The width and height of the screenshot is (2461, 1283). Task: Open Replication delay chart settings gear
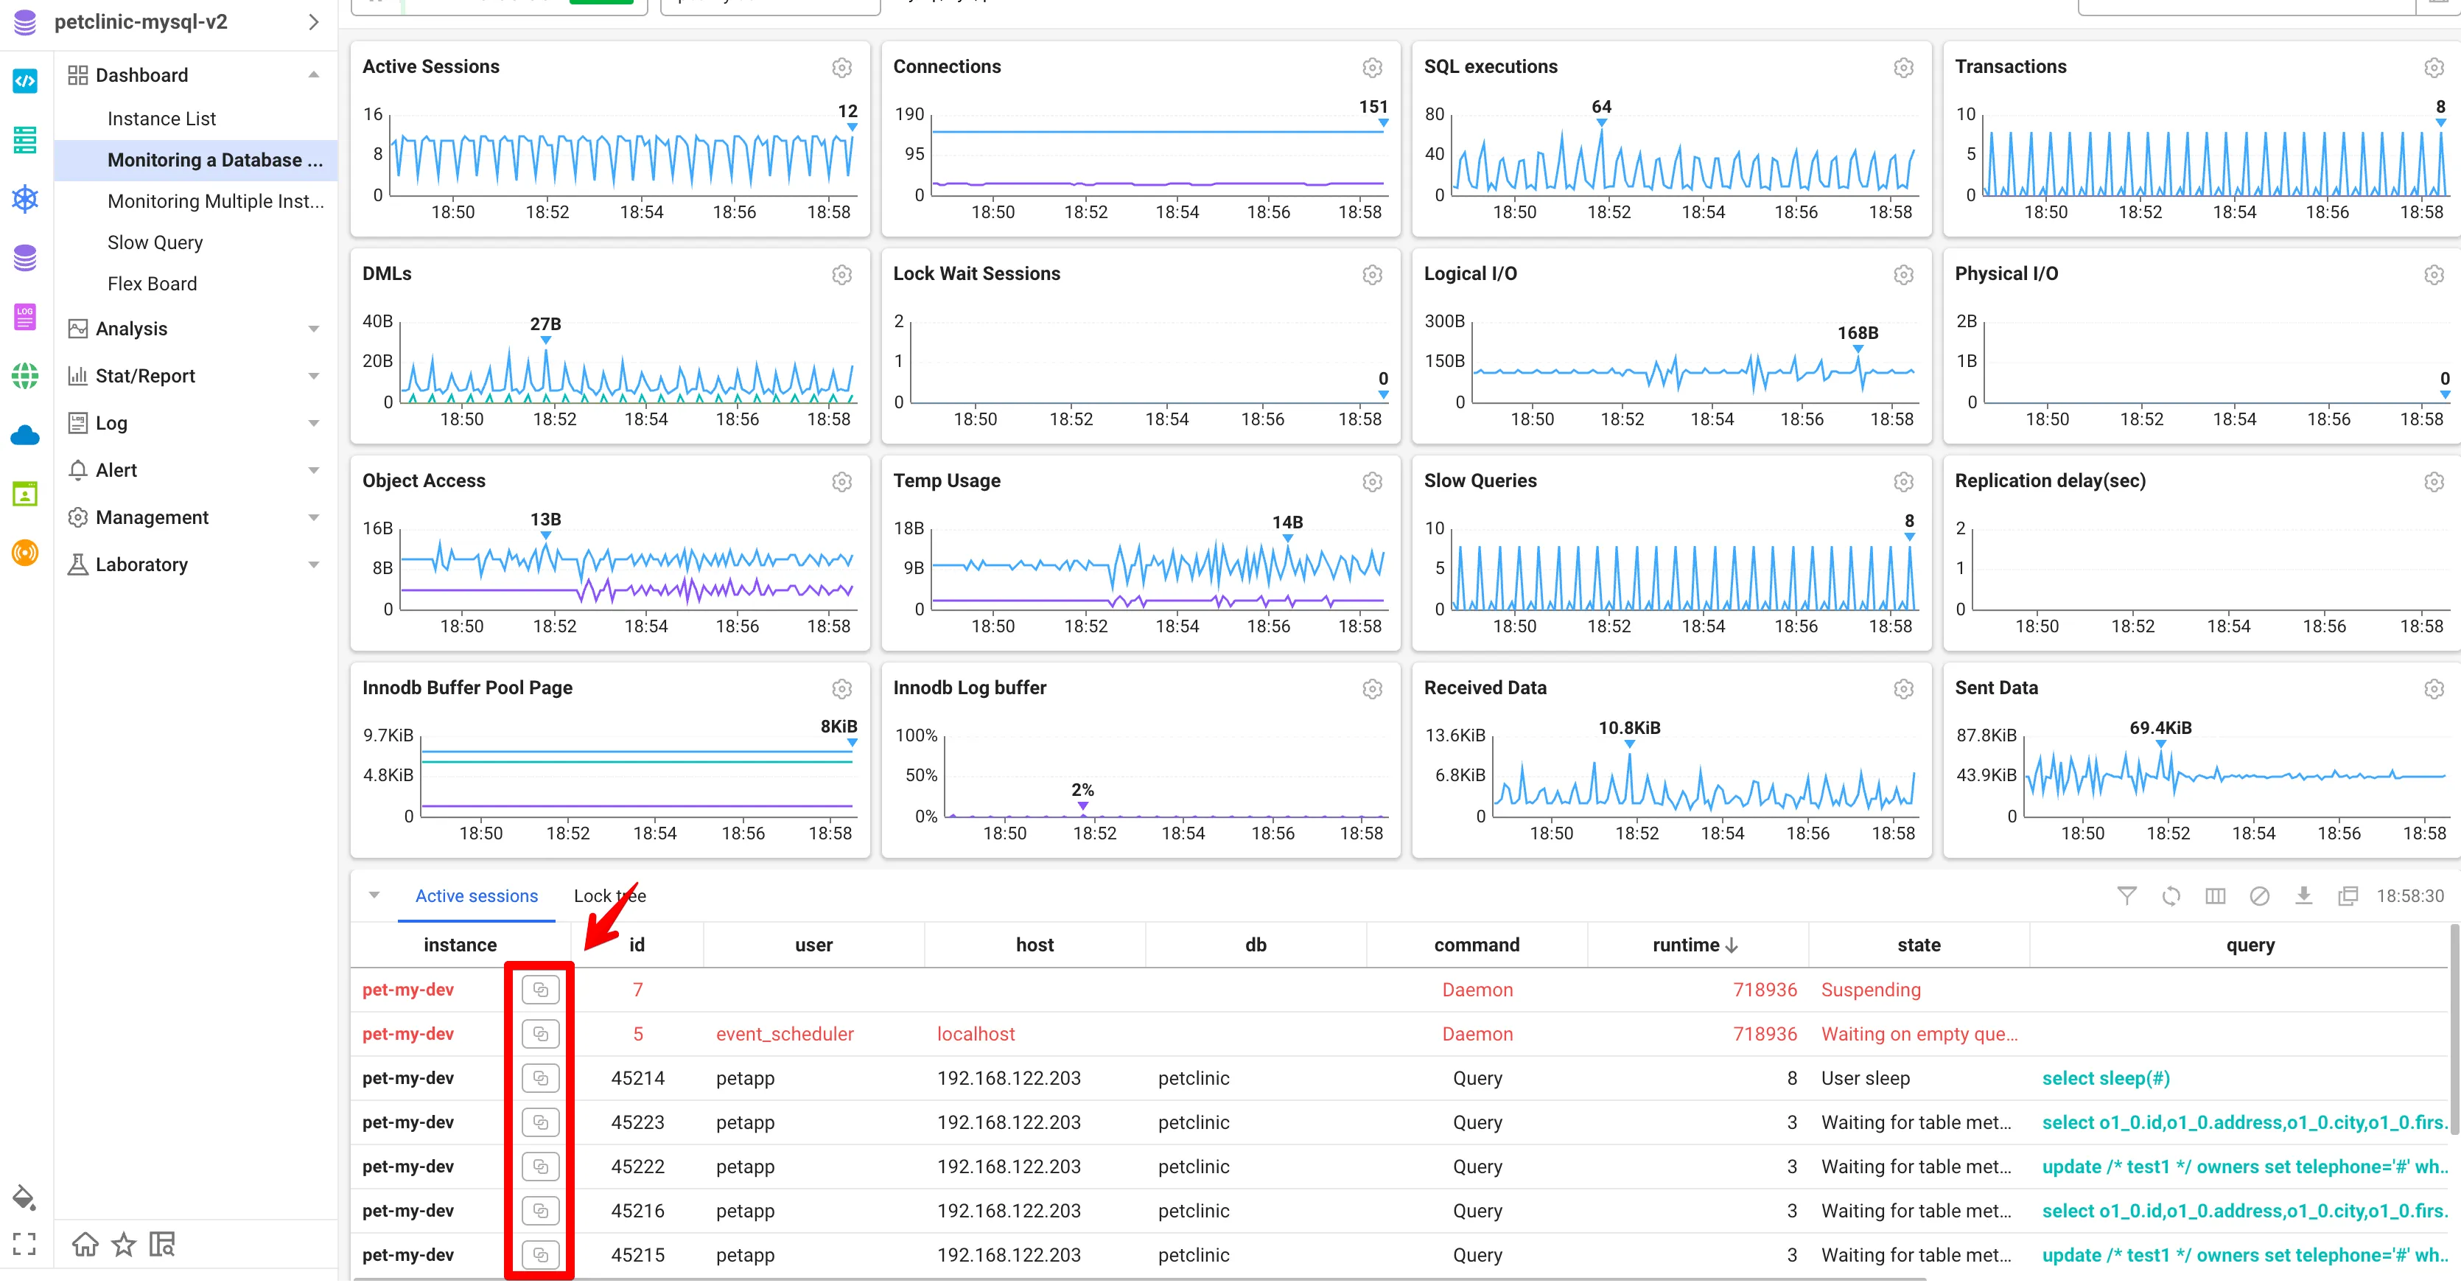point(2433,483)
